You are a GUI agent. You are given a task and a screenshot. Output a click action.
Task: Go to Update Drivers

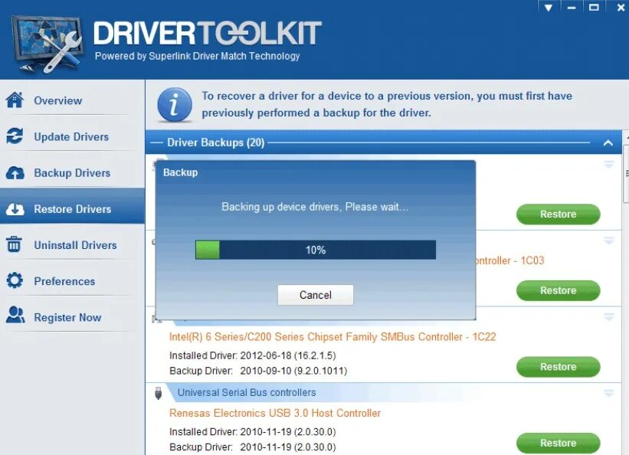coord(71,137)
